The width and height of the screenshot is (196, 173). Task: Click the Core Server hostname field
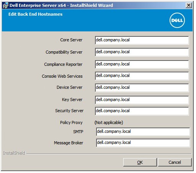click(x=142, y=40)
